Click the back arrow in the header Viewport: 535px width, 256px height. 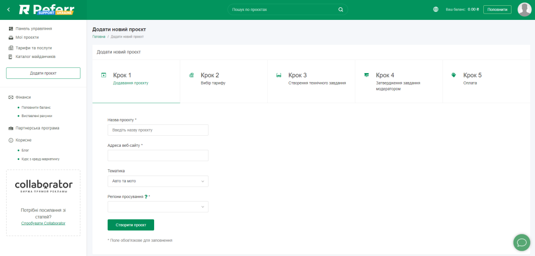[x=8, y=9]
